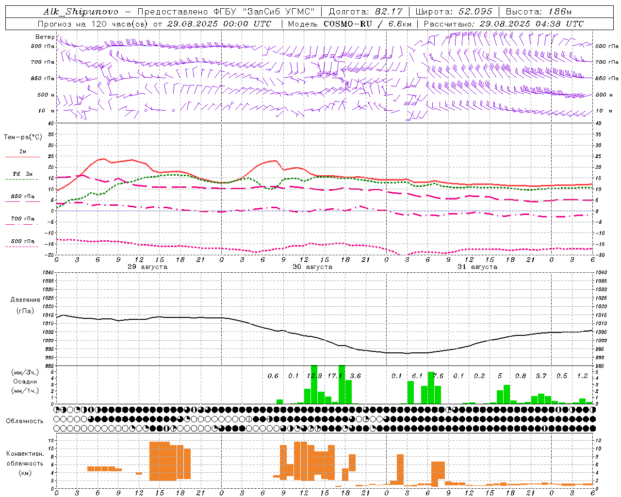Click the Модель COSMO-RU / 6.6км label
Image resolution: width=621 pixels, height=497 pixels.
point(350,24)
